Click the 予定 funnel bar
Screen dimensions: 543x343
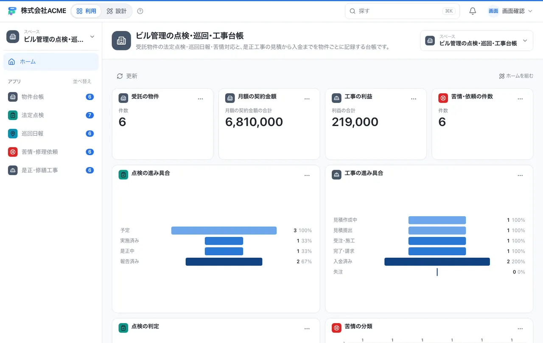coord(224,230)
